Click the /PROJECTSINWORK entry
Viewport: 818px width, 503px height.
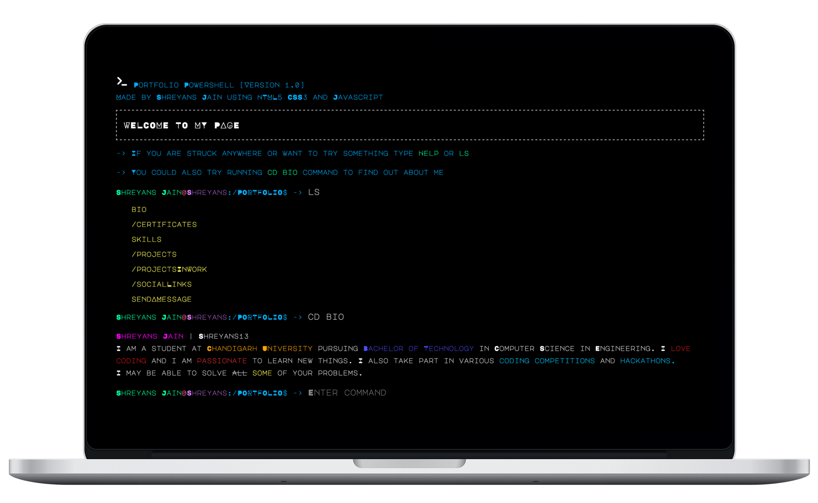click(169, 269)
